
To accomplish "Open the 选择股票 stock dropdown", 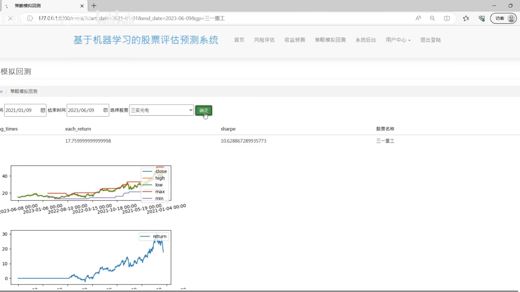I will [161, 110].
